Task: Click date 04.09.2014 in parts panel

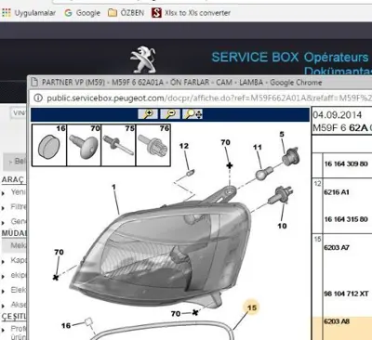Action: (x=338, y=115)
